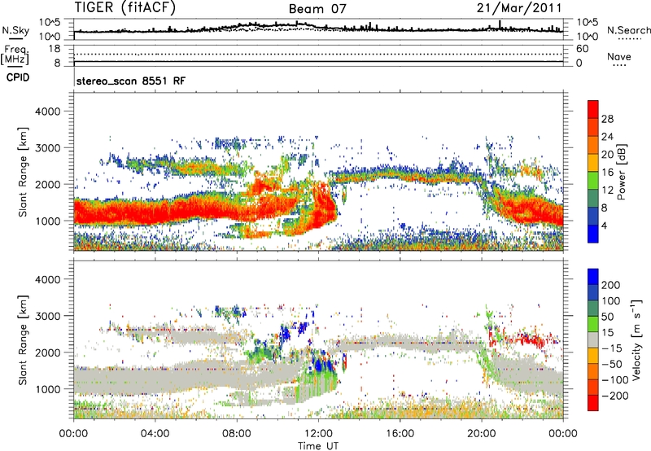Viewport: 651px width, 451px height.
Task: Click the '20:00' time axis tick
Action: pyautogui.click(x=482, y=434)
